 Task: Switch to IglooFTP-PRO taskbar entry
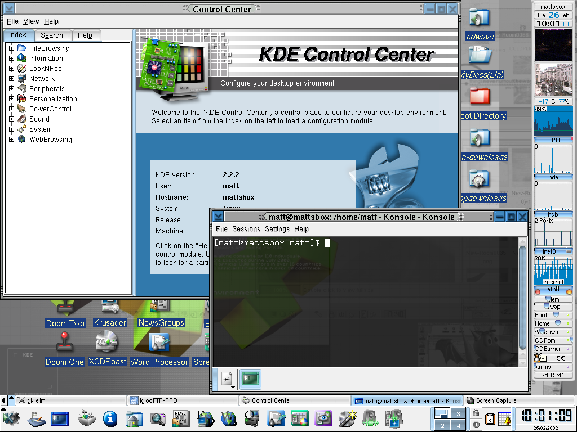point(183,400)
